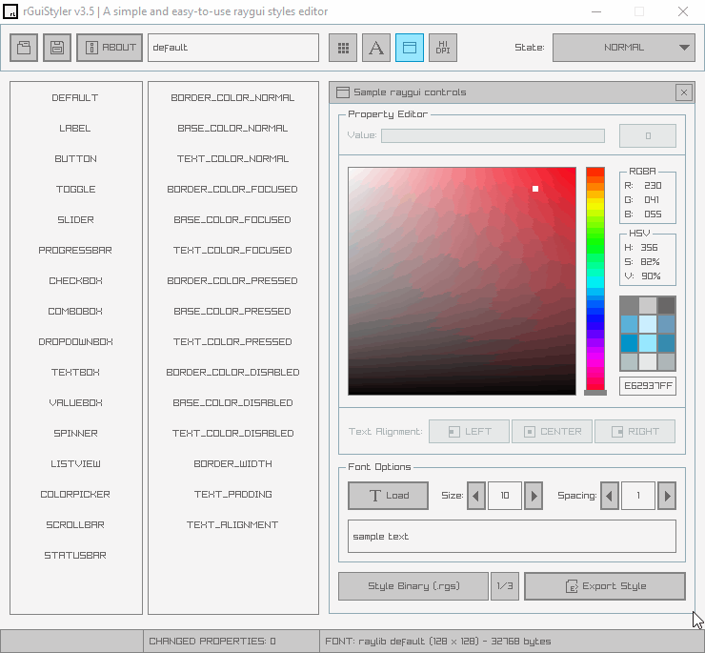Set text alignment to LEFT

469,432
